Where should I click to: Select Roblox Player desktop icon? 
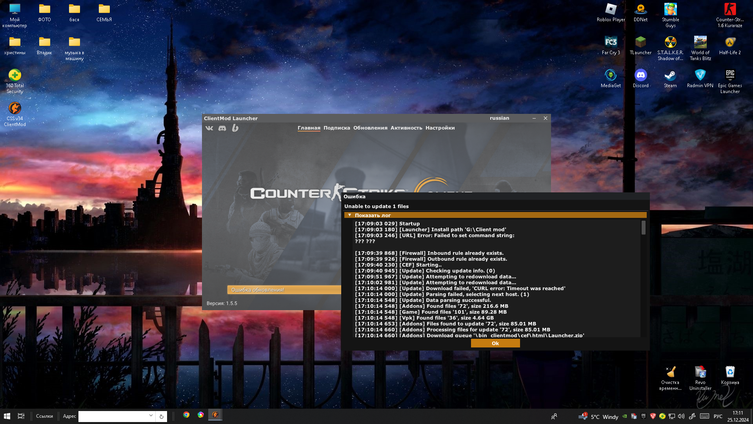pyautogui.click(x=611, y=13)
